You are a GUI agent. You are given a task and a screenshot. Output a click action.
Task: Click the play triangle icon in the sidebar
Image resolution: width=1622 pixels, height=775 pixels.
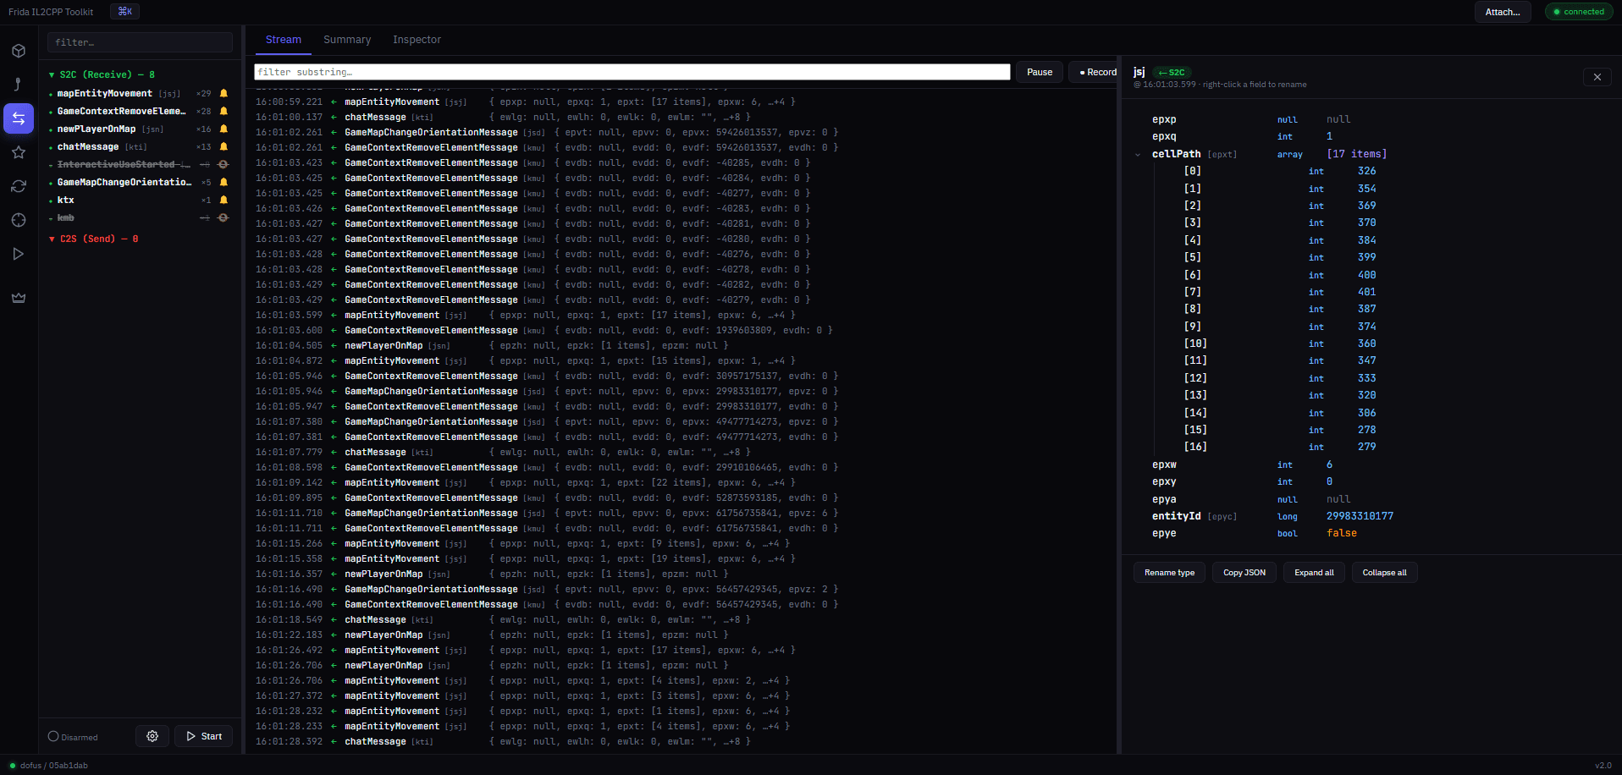19,254
